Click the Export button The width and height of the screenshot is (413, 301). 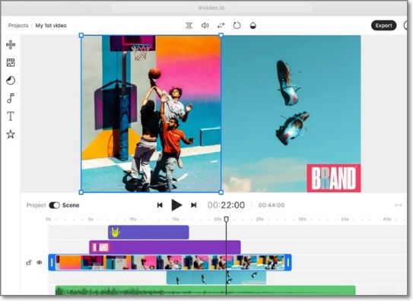point(384,26)
